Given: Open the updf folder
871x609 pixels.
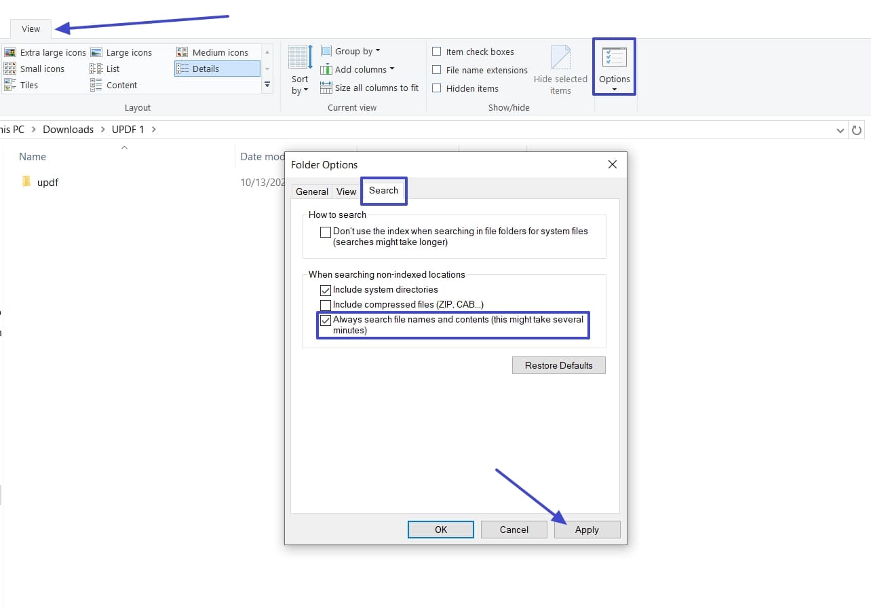Looking at the screenshot, I should (x=49, y=182).
